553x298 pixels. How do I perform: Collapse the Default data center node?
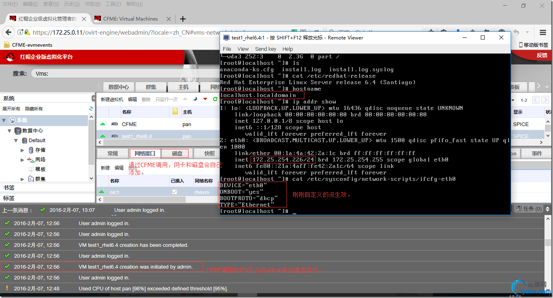point(16,141)
